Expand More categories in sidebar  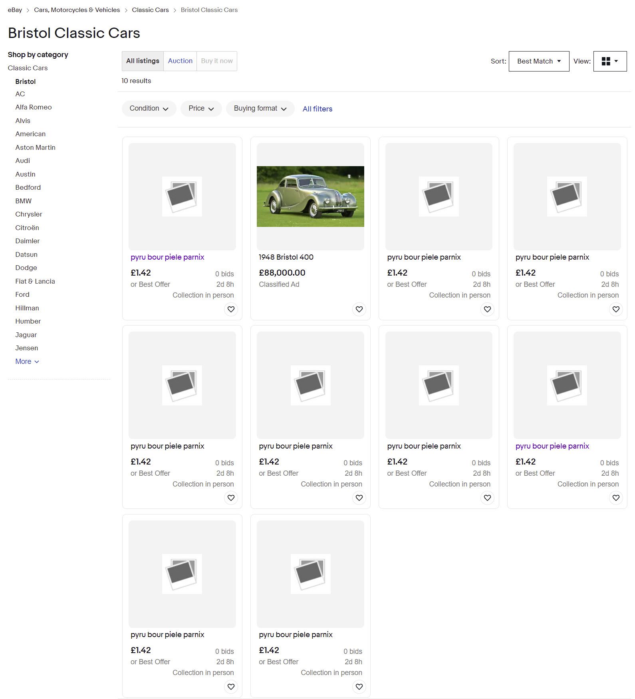click(x=27, y=361)
